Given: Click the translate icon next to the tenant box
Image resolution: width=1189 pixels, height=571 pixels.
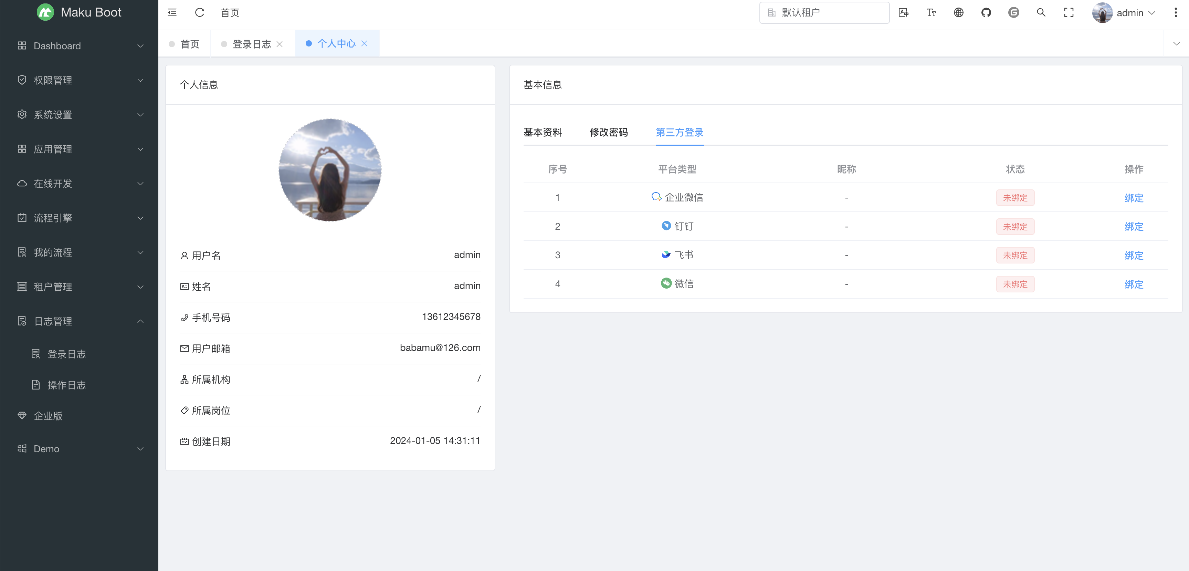Looking at the screenshot, I should point(903,12).
